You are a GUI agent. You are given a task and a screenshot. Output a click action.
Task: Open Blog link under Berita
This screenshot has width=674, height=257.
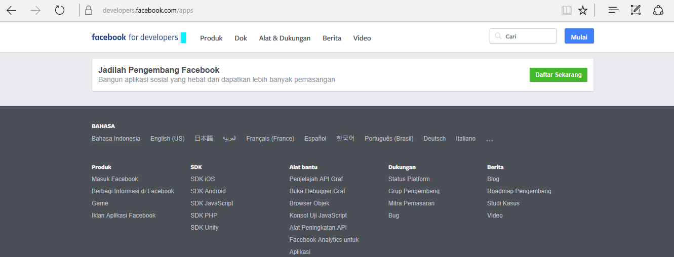pyautogui.click(x=493, y=179)
